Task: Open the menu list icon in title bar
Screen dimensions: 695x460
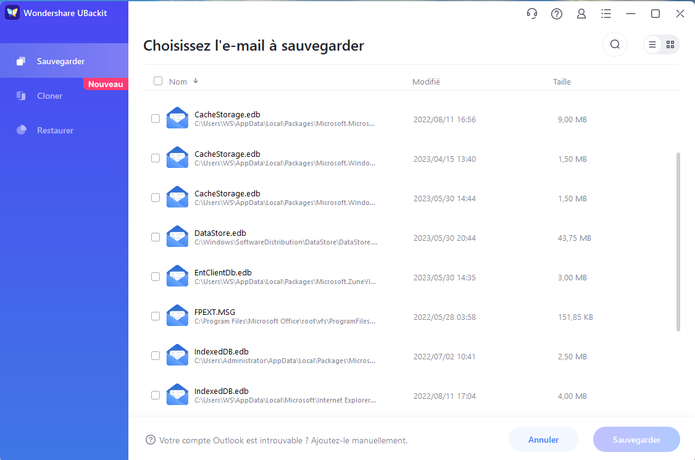Action: pyautogui.click(x=606, y=14)
